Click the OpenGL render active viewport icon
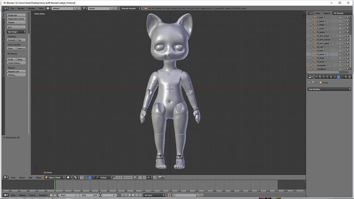 coord(159,177)
